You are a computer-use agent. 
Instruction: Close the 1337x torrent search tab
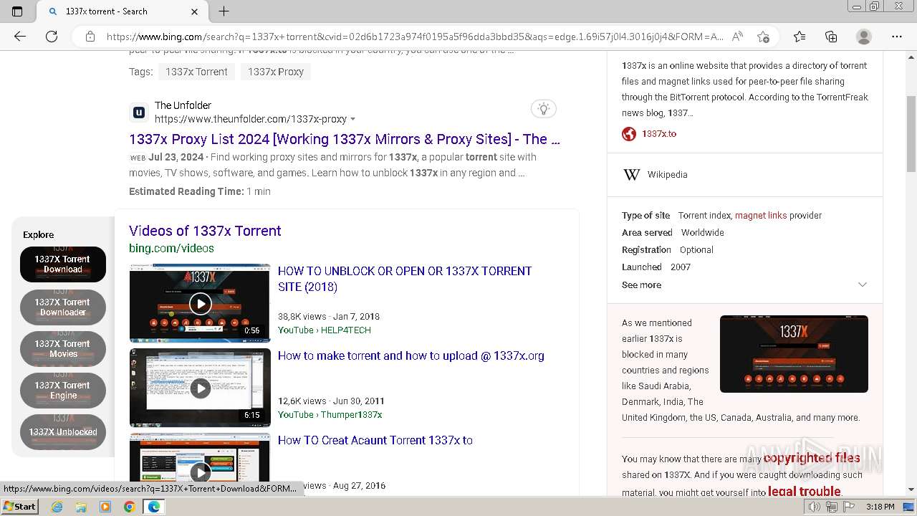point(195,11)
